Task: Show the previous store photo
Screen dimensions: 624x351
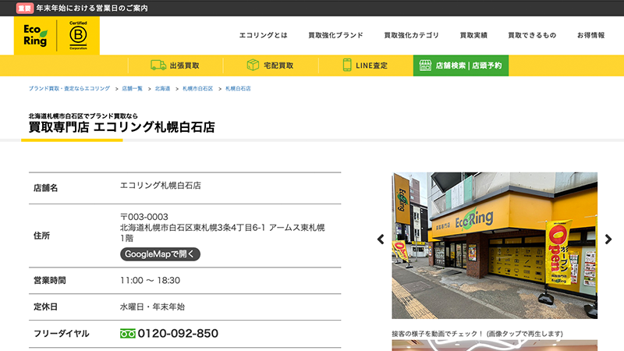Action: pyautogui.click(x=381, y=239)
